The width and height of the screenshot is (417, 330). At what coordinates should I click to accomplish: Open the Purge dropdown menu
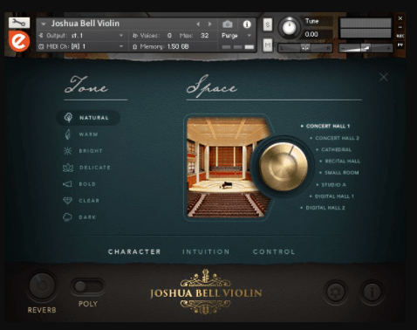tap(236, 36)
